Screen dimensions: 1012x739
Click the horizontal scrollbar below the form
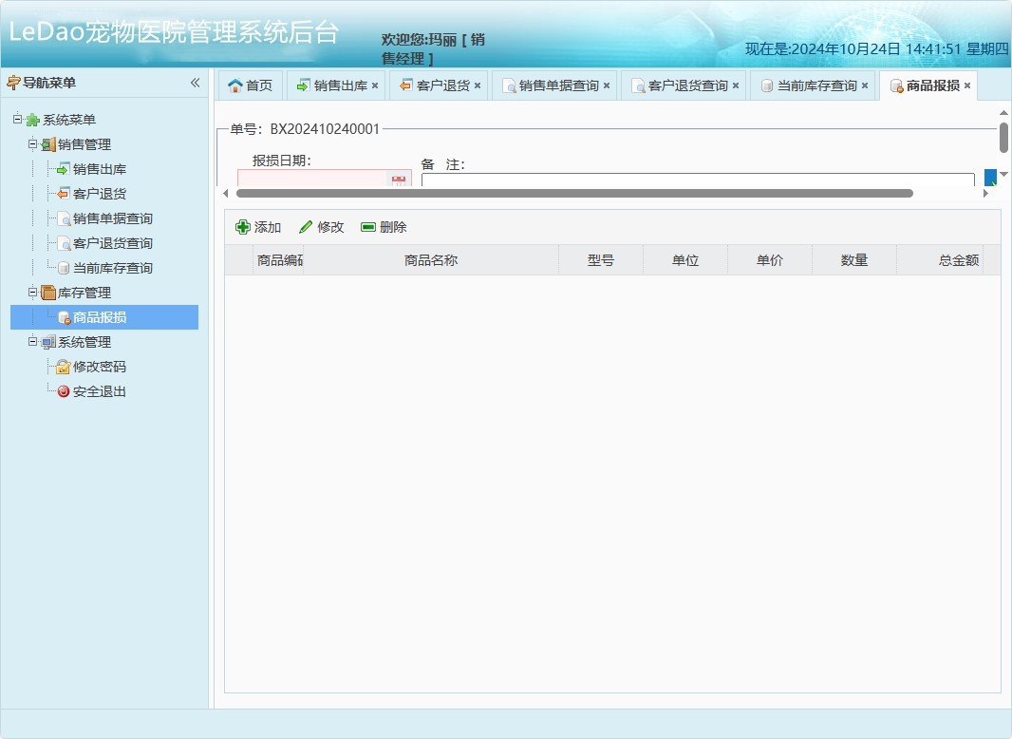pos(570,193)
